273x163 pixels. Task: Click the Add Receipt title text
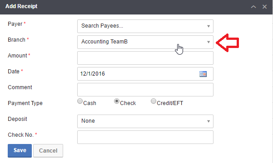21,6
